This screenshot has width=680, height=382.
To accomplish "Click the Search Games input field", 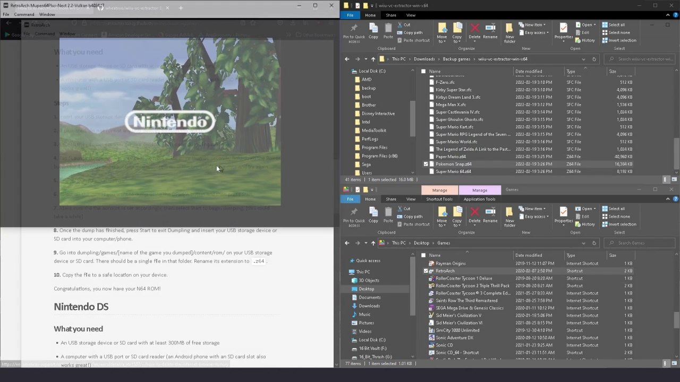I will 640,243.
